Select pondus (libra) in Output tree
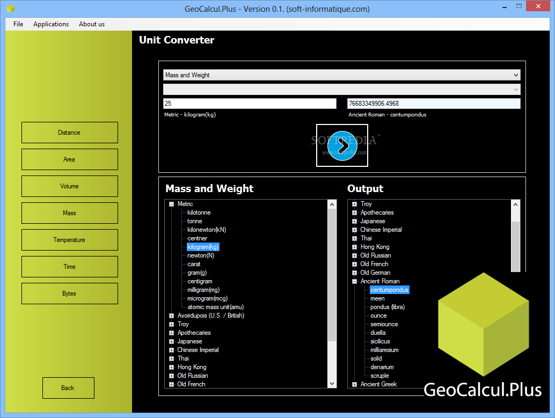Image resolution: width=555 pixels, height=418 pixels. pyautogui.click(x=388, y=307)
